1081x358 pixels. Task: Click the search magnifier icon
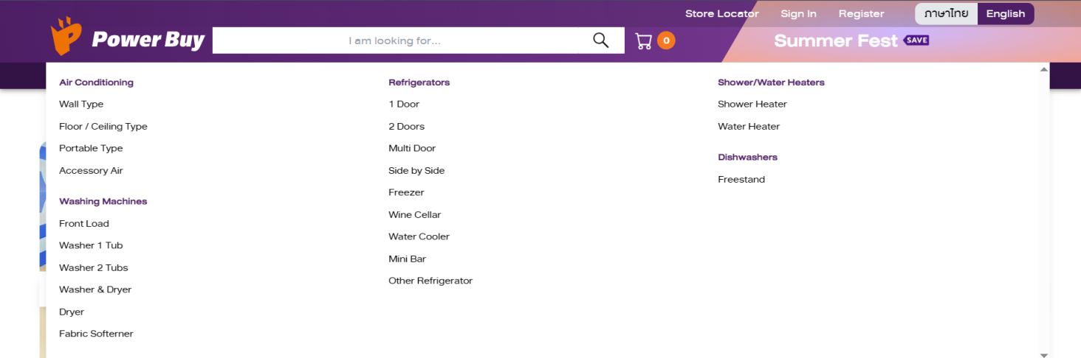600,41
